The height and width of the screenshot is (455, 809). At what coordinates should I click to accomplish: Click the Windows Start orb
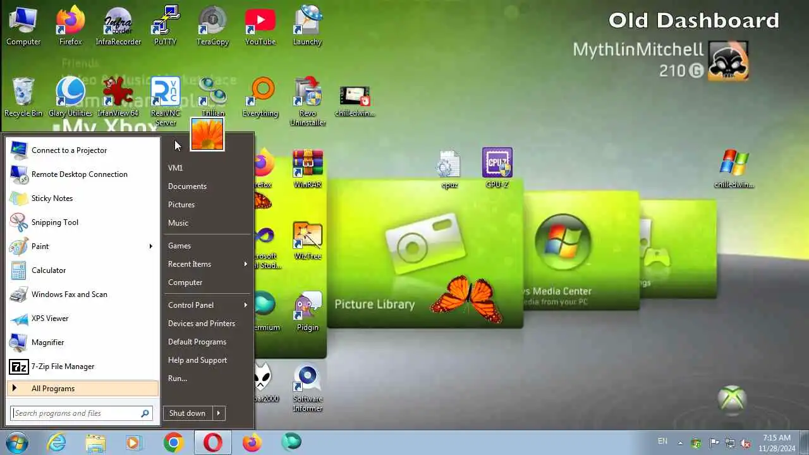[16, 442]
